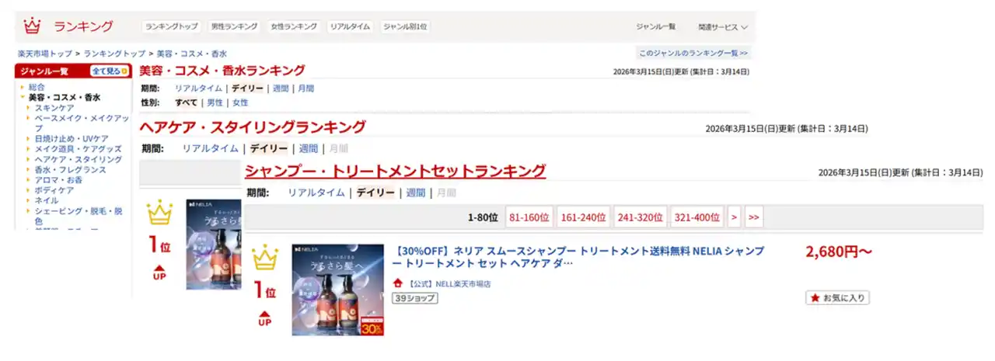The height and width of the screenshot is (361, 995).
Task: Open the 男性ランキング tab
Action: tap(234, 26)
